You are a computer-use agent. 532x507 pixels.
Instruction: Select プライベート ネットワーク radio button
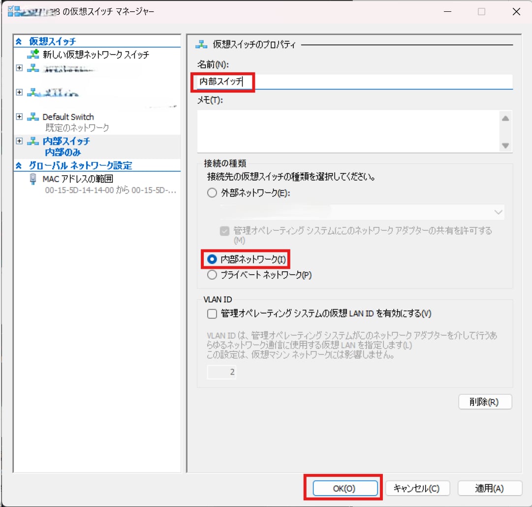pyautogui.click(x=212, y=275)
